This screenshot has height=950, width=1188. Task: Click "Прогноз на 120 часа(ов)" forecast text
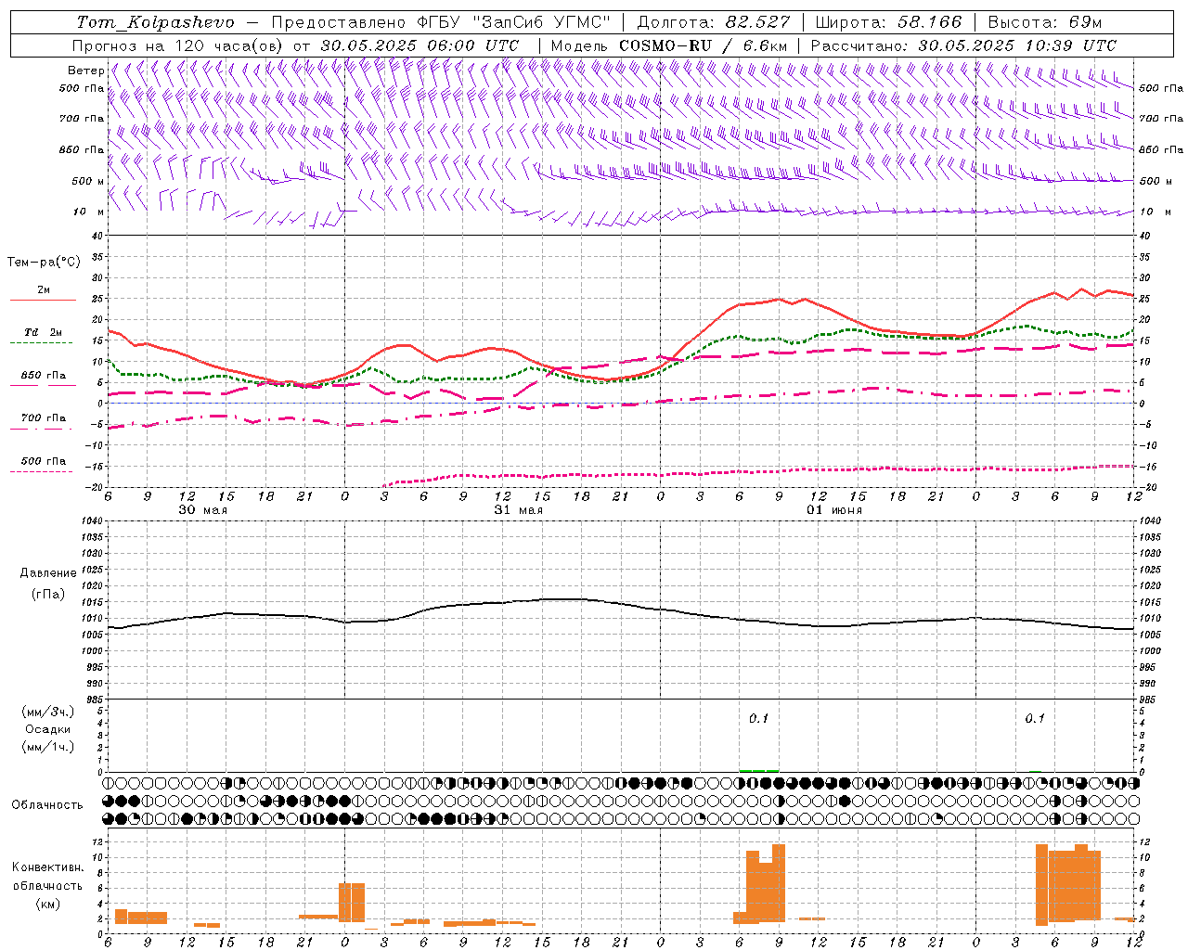point(179,45)
